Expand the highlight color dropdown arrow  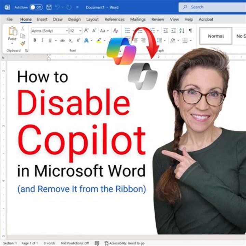tap(105, 40)
